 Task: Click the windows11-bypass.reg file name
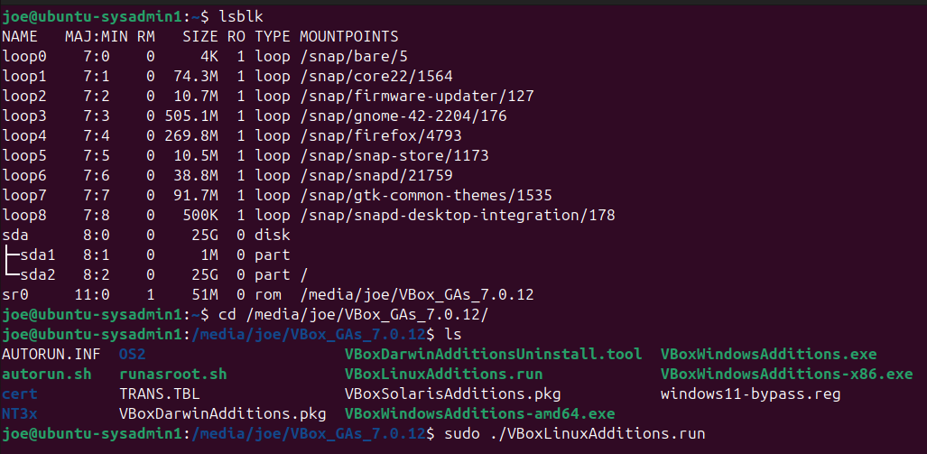coord(750,394)
